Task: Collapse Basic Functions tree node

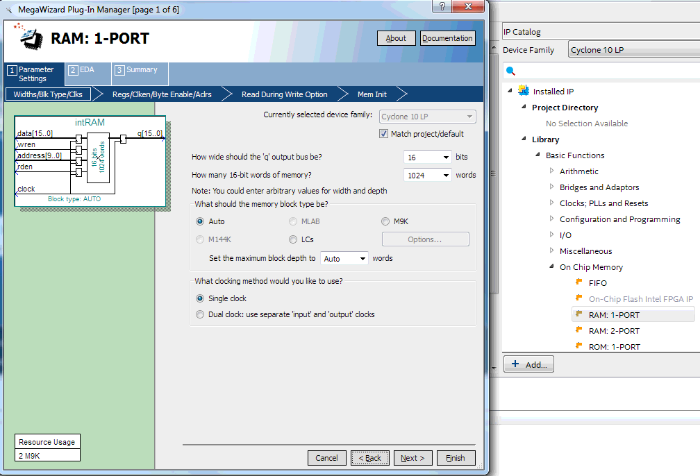Action: click(x=538, y=155)
